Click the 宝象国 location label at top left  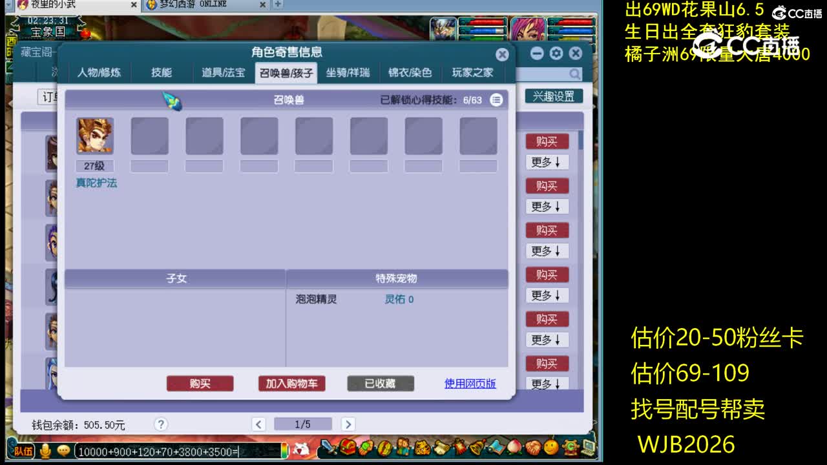click(48, 32)
